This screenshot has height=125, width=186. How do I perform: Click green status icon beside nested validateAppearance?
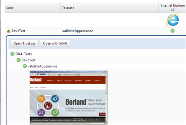[25, 66]
